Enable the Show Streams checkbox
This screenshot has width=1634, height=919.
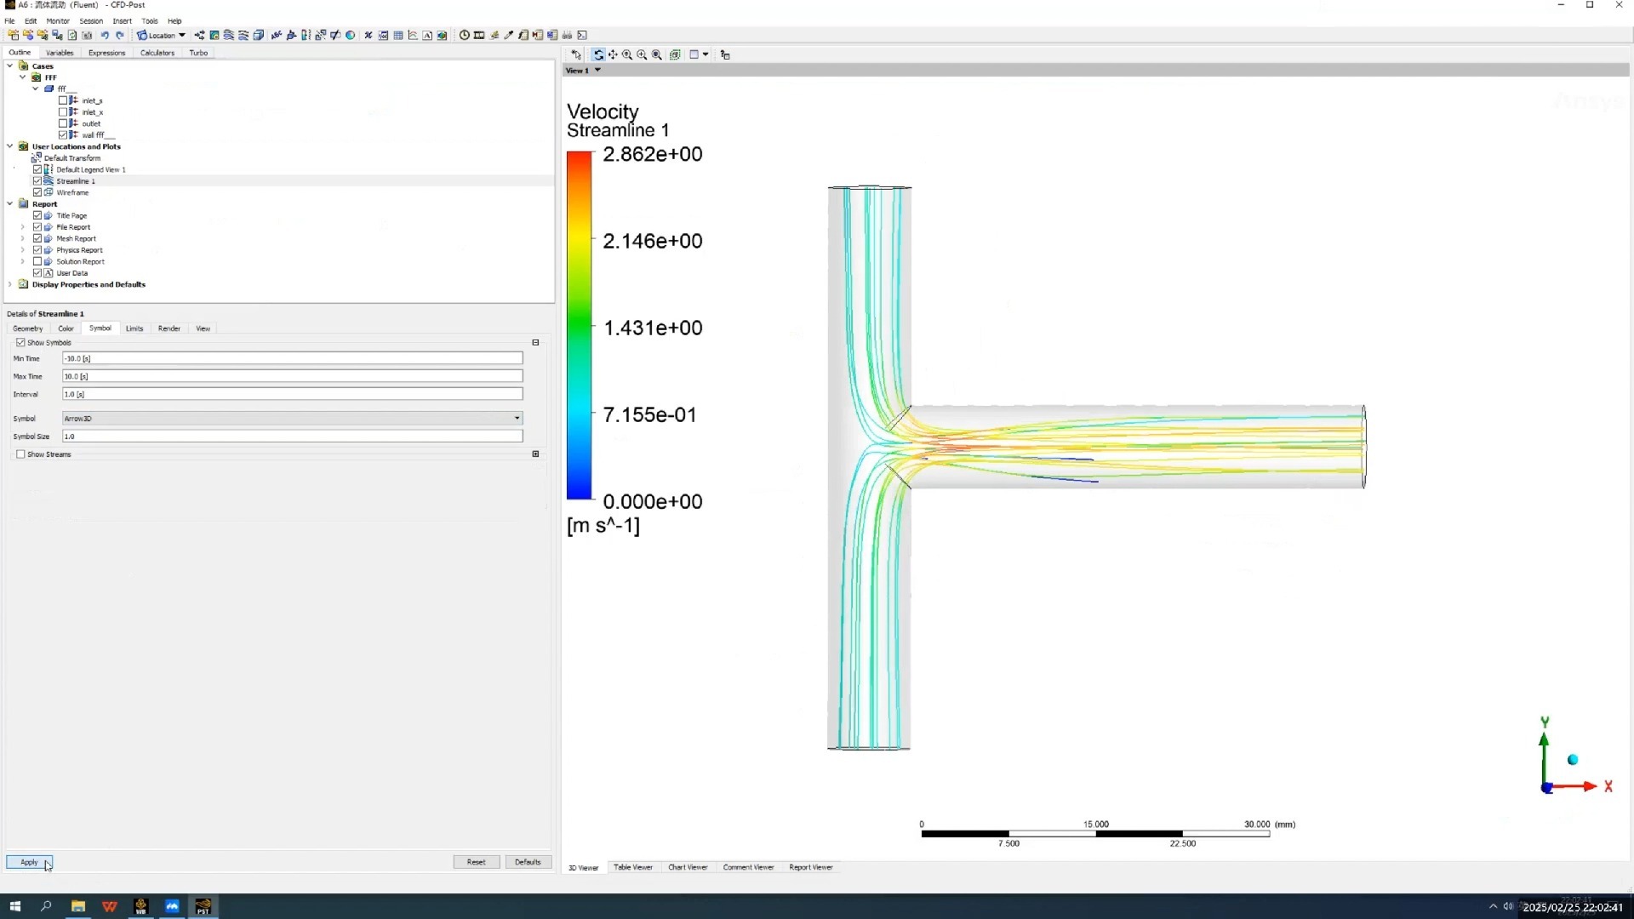20,454
